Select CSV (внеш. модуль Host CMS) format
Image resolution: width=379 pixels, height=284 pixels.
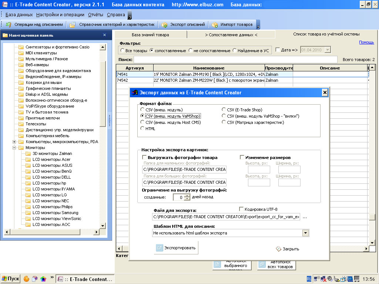(142, 122)
